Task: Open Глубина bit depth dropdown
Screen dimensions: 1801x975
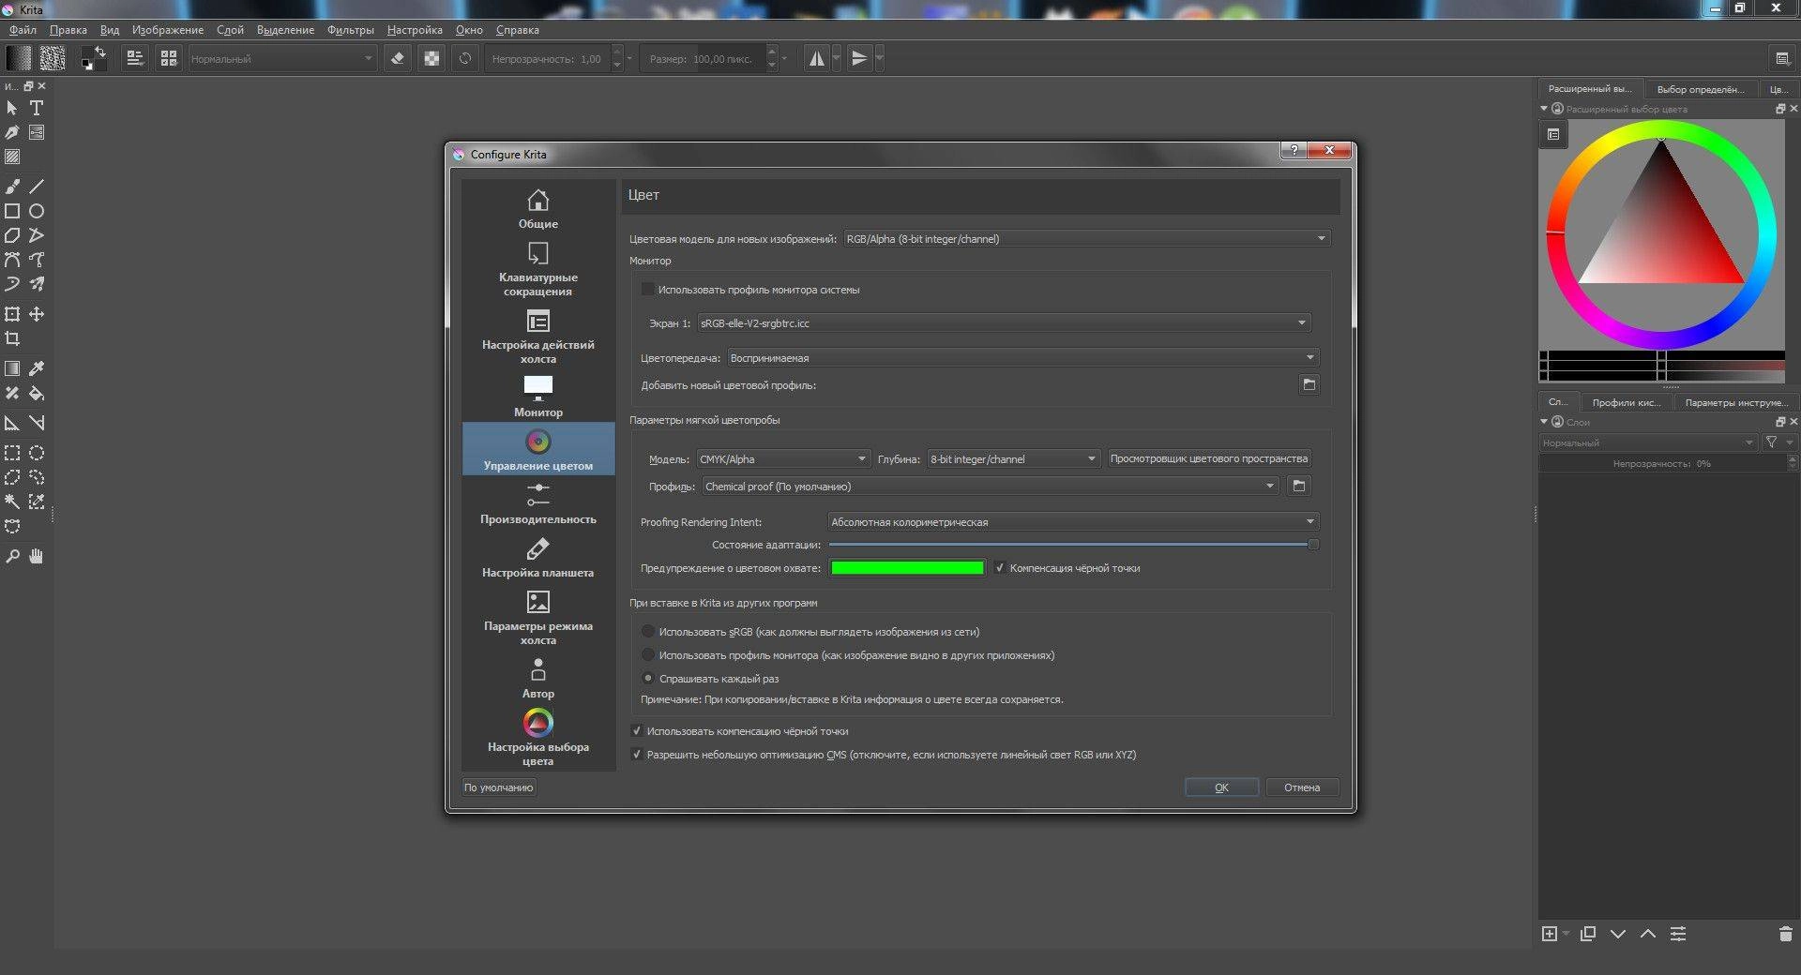Action: pos(1013,459)
